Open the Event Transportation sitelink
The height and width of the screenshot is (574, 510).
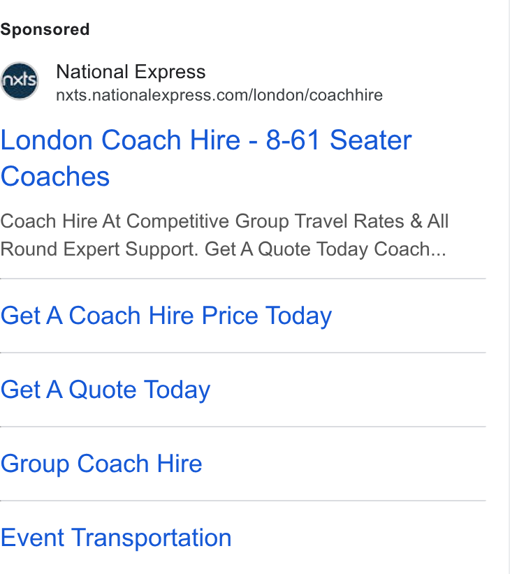(x=116, y=538)
